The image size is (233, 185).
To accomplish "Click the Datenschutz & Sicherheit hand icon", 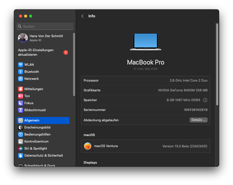I will (21, 156).
